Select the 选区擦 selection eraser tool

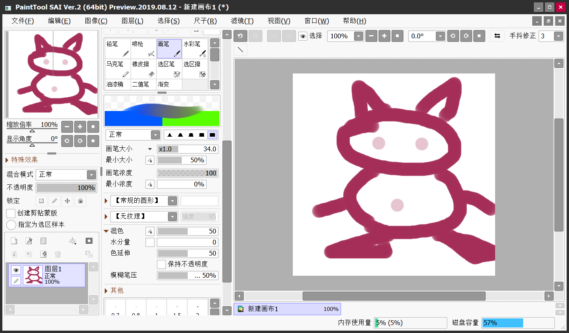pos(195,69)
